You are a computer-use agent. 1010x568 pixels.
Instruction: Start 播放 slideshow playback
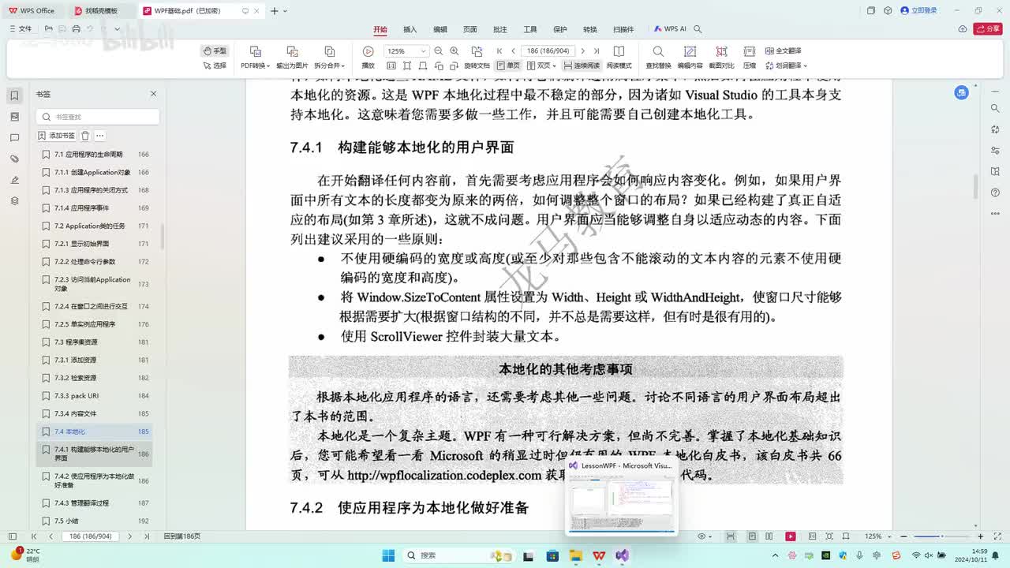(x=368, y=57)
